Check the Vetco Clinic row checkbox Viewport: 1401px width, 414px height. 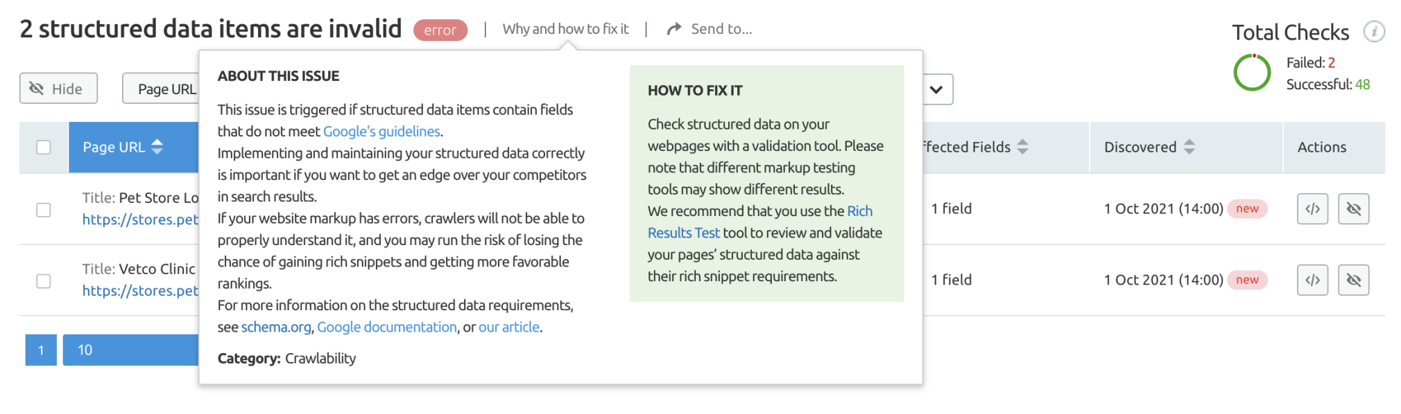pos(44,280)
